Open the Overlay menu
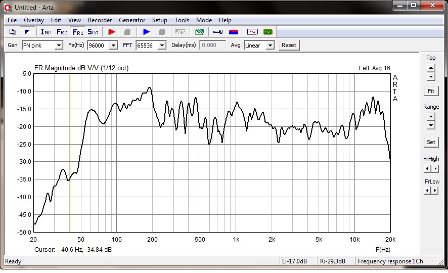 point(34,20)
